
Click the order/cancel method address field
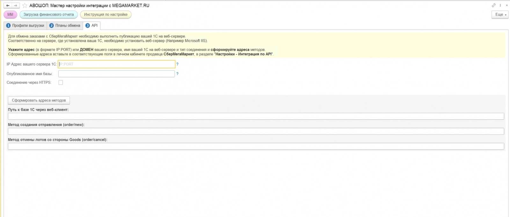pyautogui.click(x=256, y=146)
